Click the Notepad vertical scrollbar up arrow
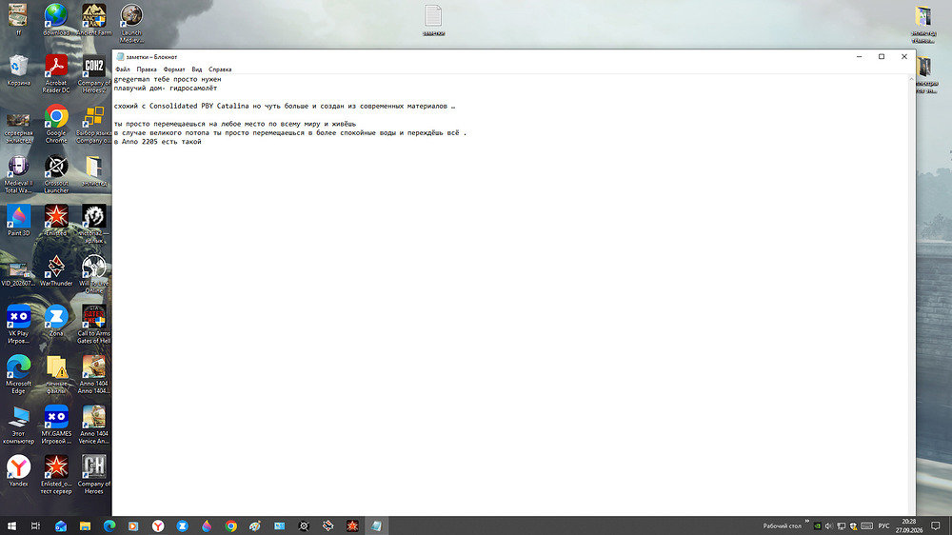The height and width of the screenshot is (535, 952). pyautogui.click(x=911, y=80)
